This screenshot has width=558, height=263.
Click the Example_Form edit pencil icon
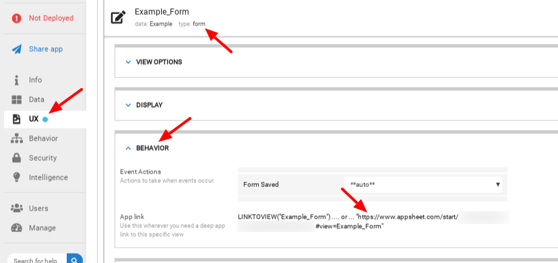coord(118,17)
